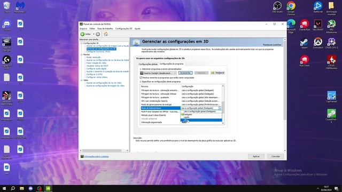Viewport: 342px width, 192px height.
Task: Launch Dead by Daylight desktop shortcut
Action: pyautogui.click(x=7, y=44)
